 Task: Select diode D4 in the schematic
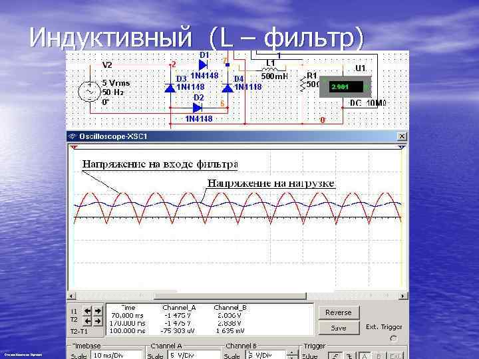pos(228,88)
